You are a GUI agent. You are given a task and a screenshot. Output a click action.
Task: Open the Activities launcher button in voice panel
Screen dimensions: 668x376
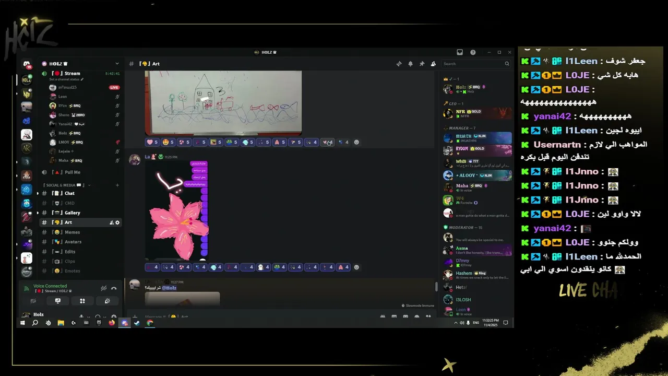click(x=82, y=301)
